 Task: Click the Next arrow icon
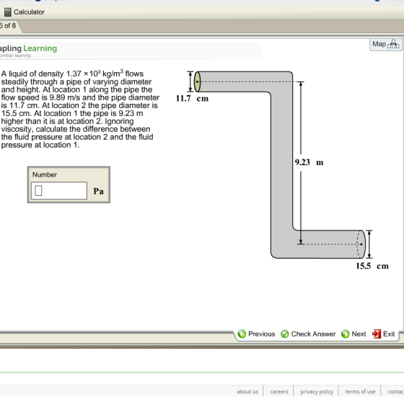pos(345,334)
